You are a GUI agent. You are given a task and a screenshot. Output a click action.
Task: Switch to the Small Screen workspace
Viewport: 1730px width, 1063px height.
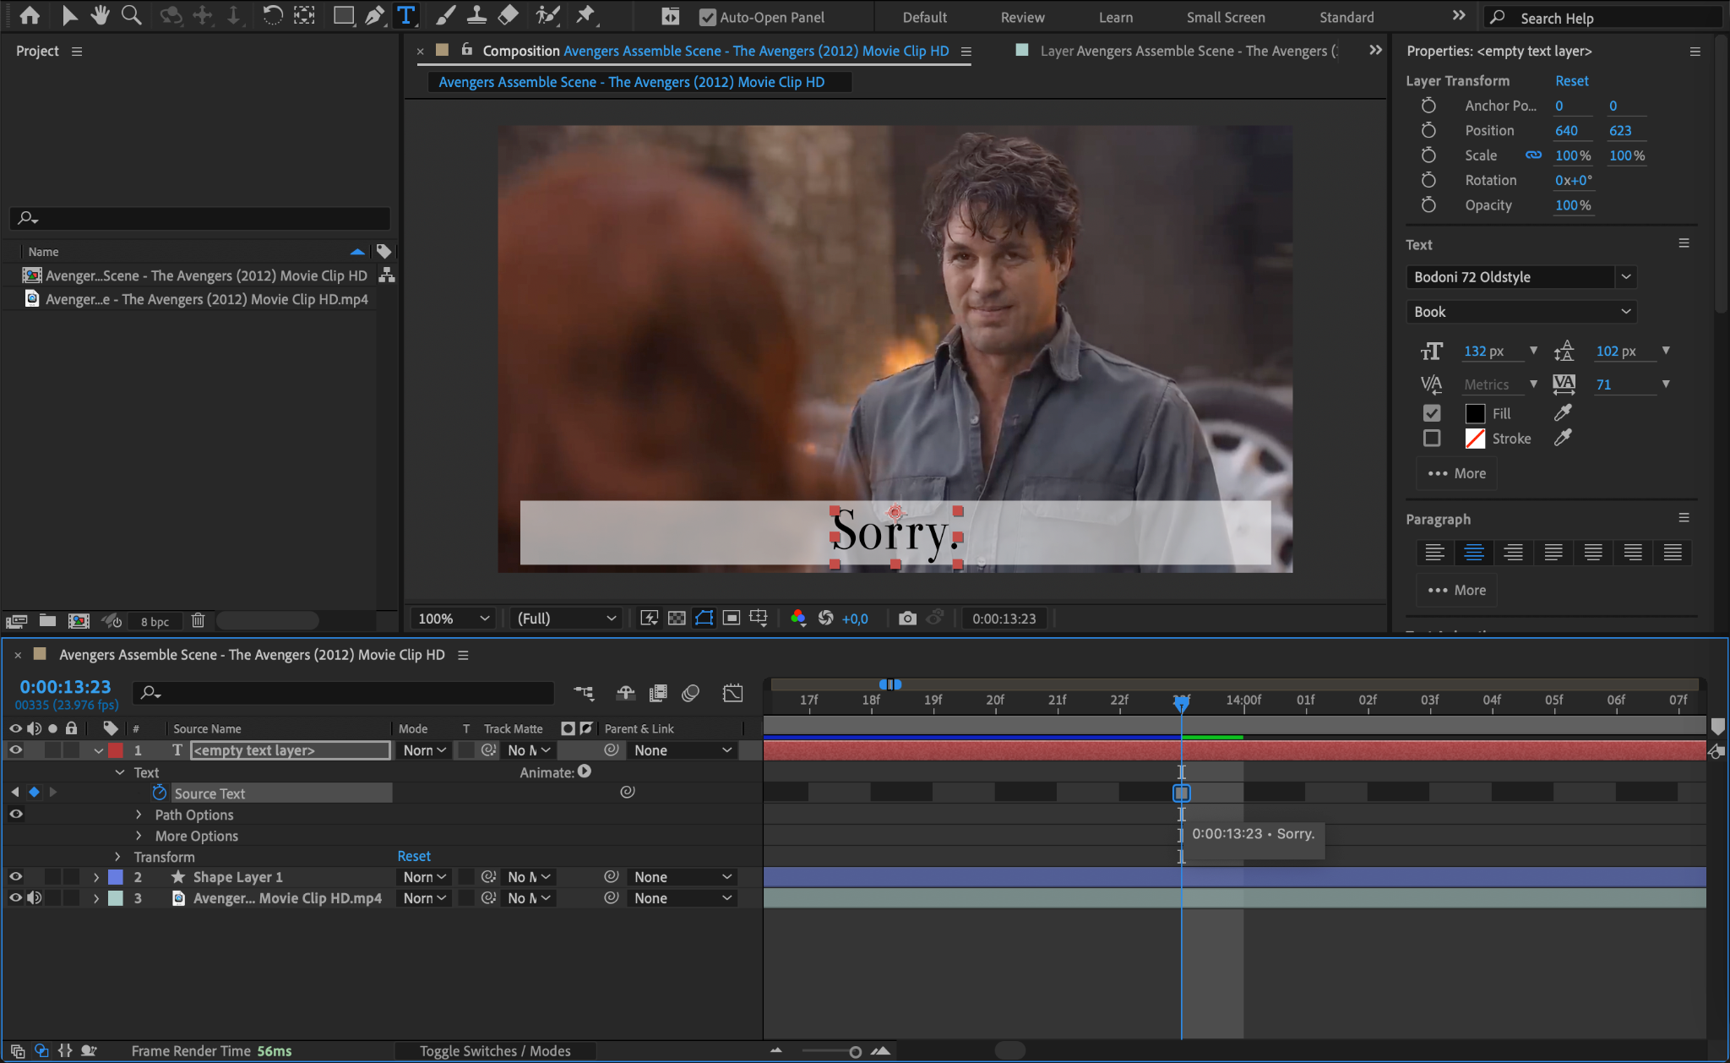1225,17
